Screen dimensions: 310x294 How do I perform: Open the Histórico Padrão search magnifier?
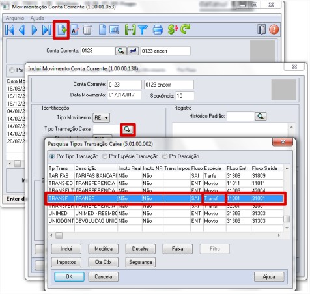(261, 117)
